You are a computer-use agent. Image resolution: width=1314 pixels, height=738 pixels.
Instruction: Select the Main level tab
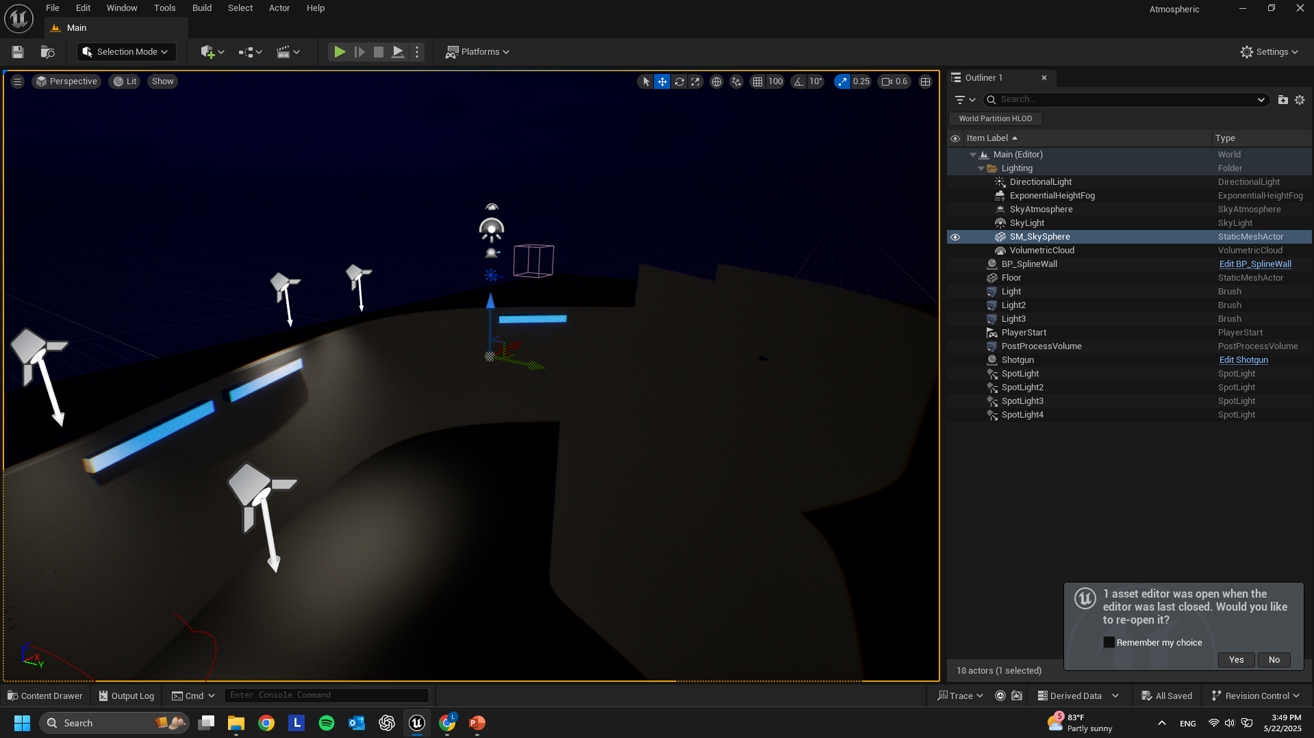pos(116,28)
